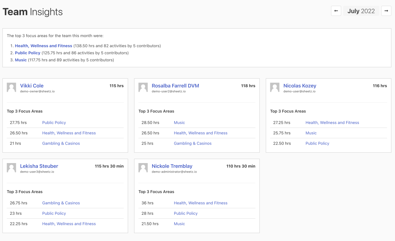Open Rosalba Farrell DVM's profile link
Screen dimensions: 395x241
175,86
